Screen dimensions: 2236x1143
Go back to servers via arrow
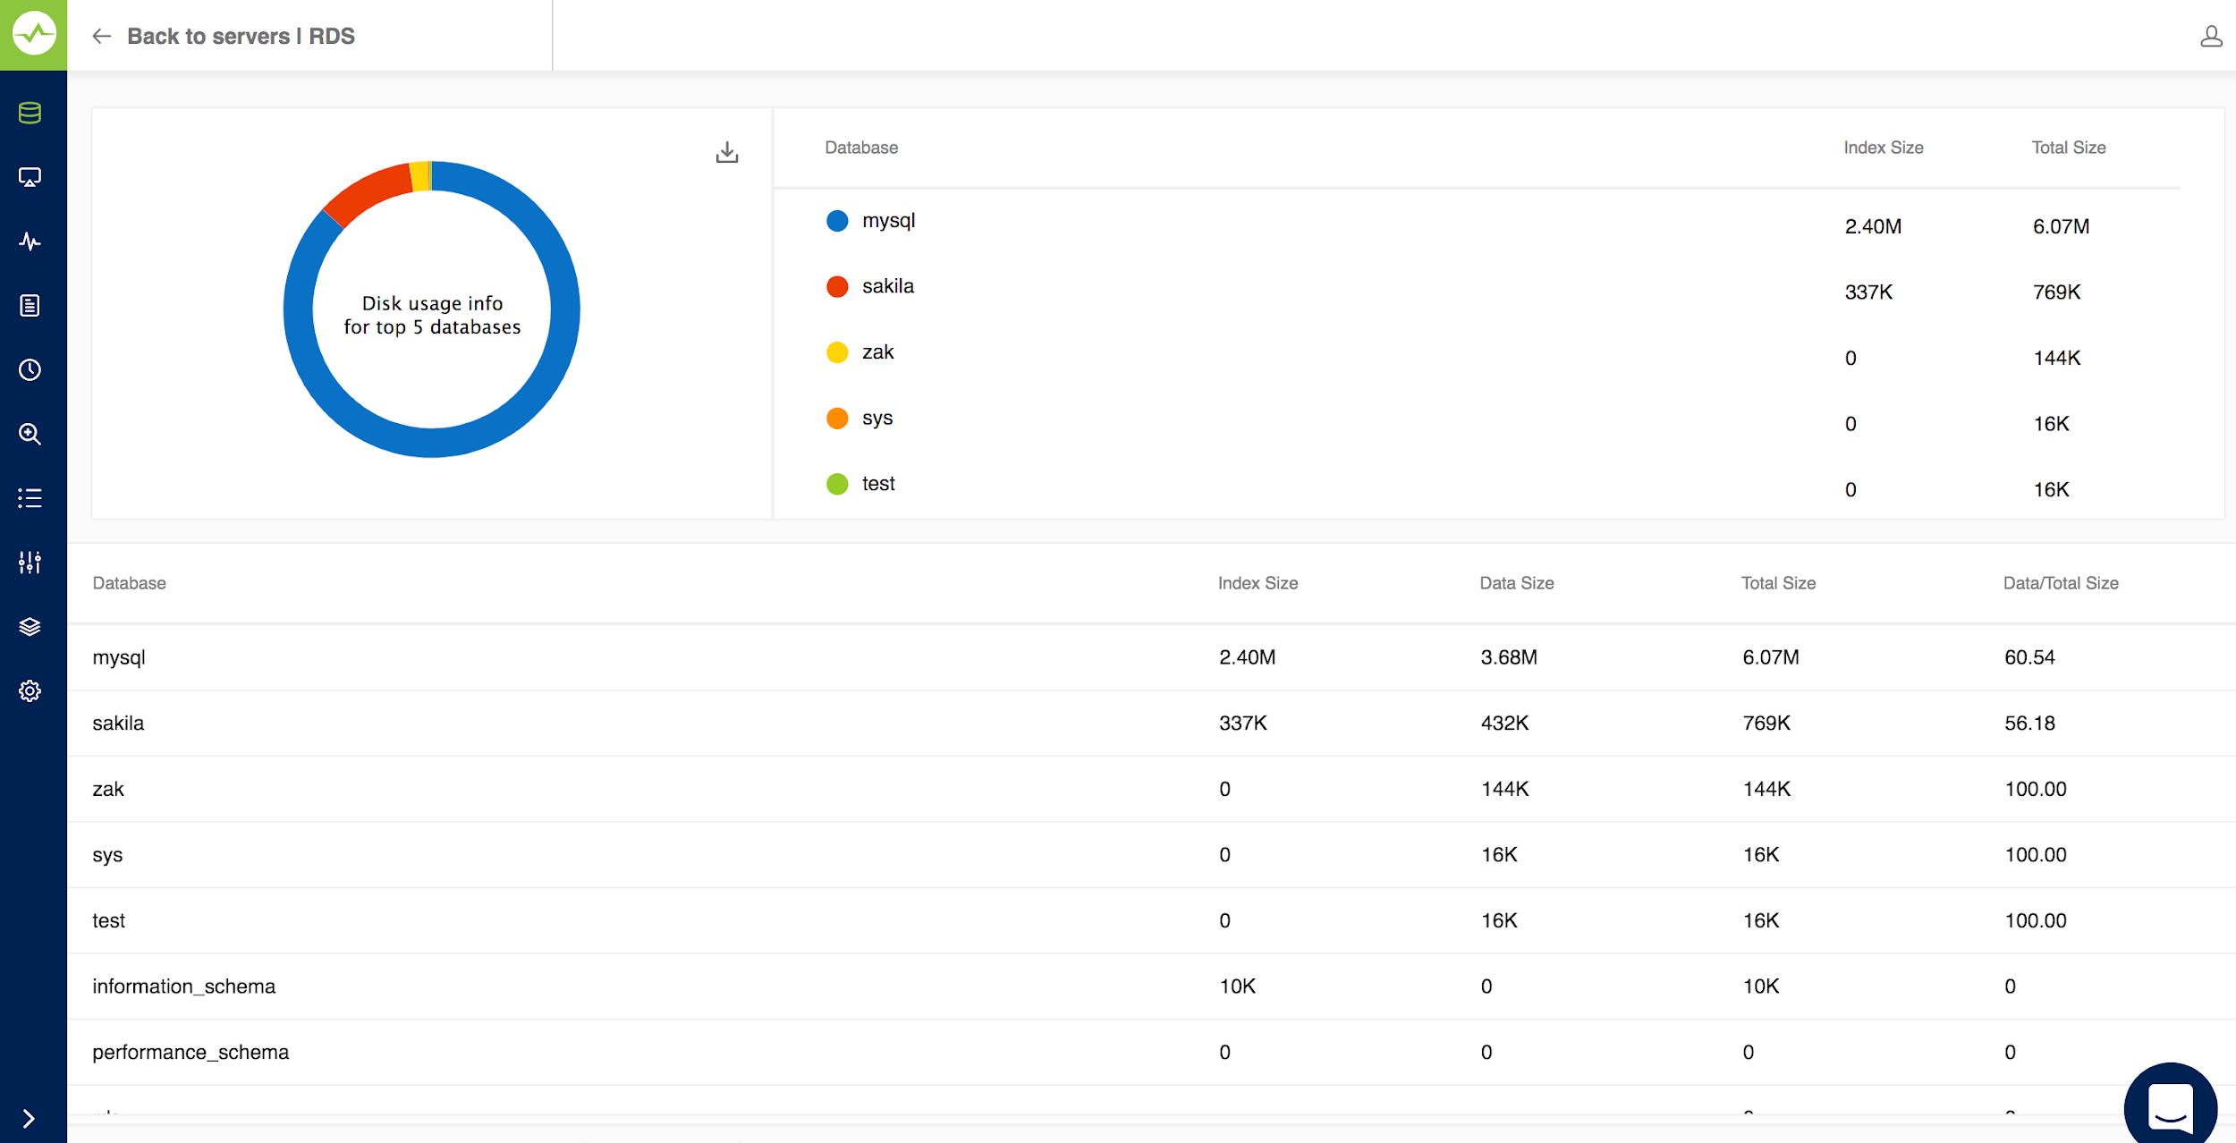pos(102,36)
